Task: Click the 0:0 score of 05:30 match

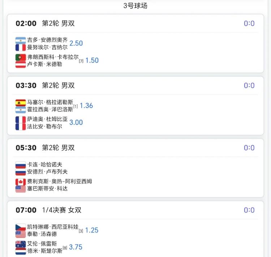Action: (x=249, y=148)
